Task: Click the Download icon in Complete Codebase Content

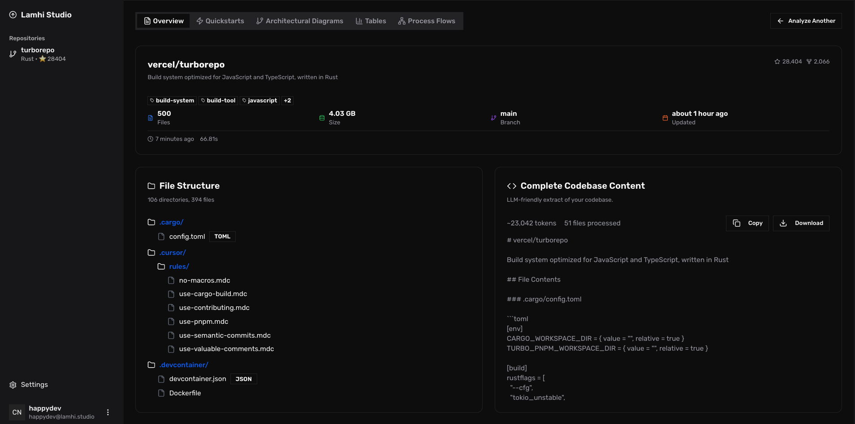Action: [x=784, y=223]
